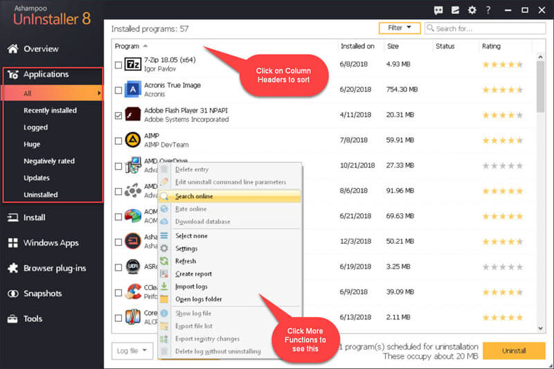Check the Core Temp row checkbox

118,318
